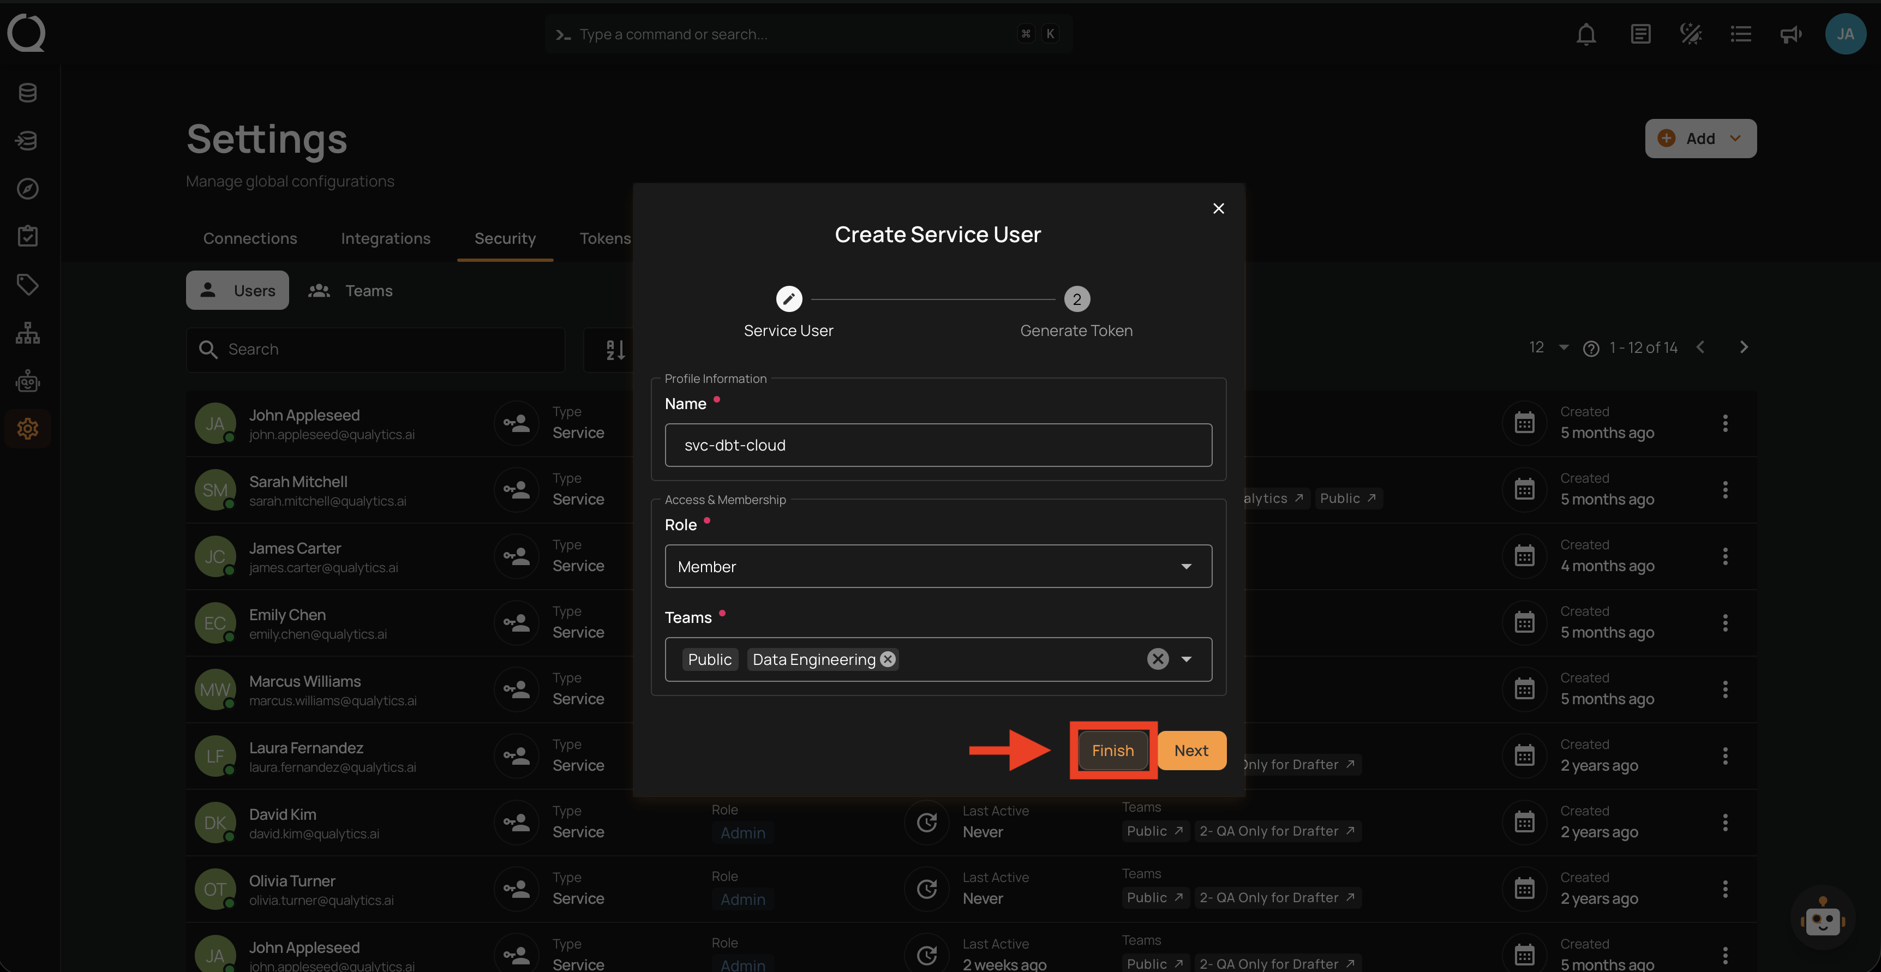
Task: Edit the Name field svc-dbt-cloud
Action: point(938,446)
